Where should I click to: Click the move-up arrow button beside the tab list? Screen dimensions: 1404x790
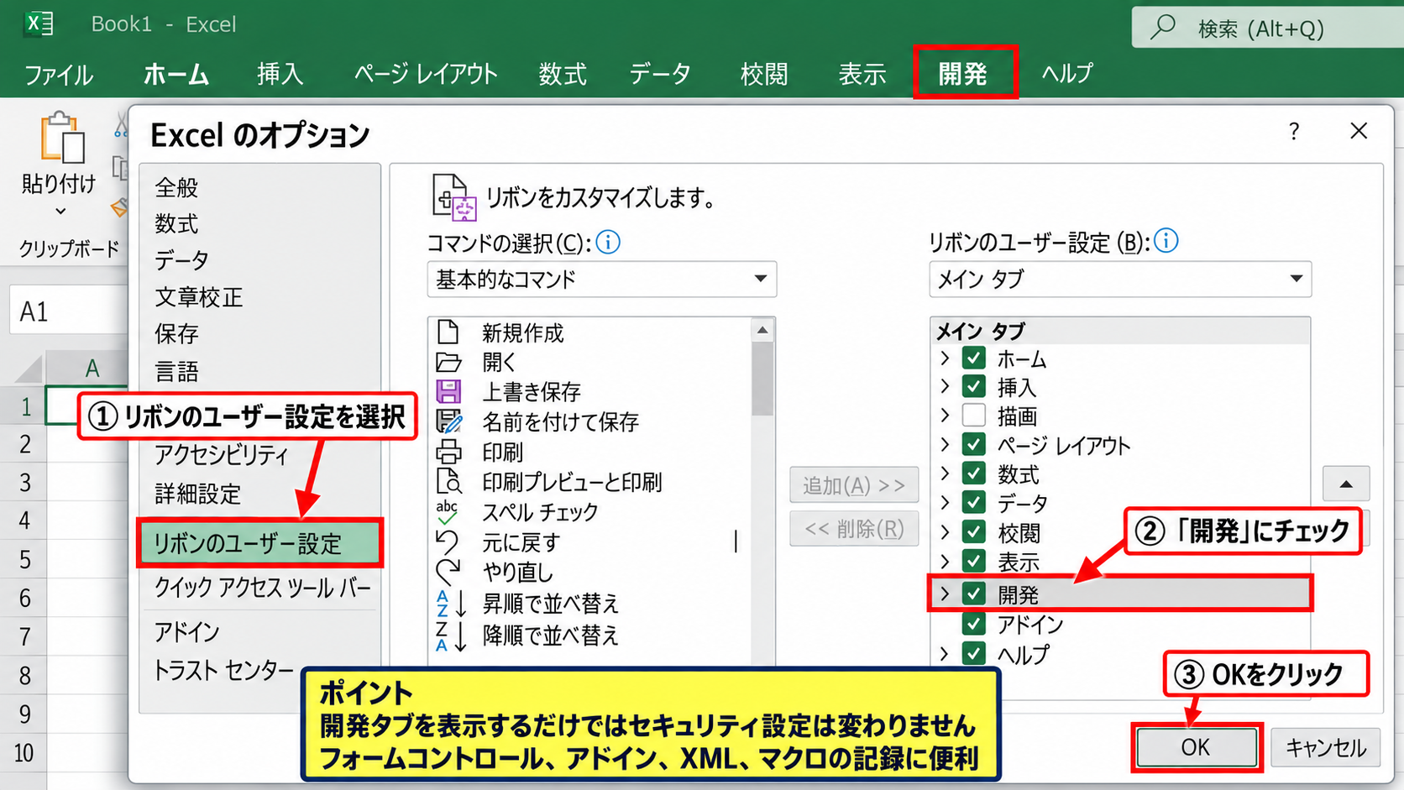coord(1346,484)
